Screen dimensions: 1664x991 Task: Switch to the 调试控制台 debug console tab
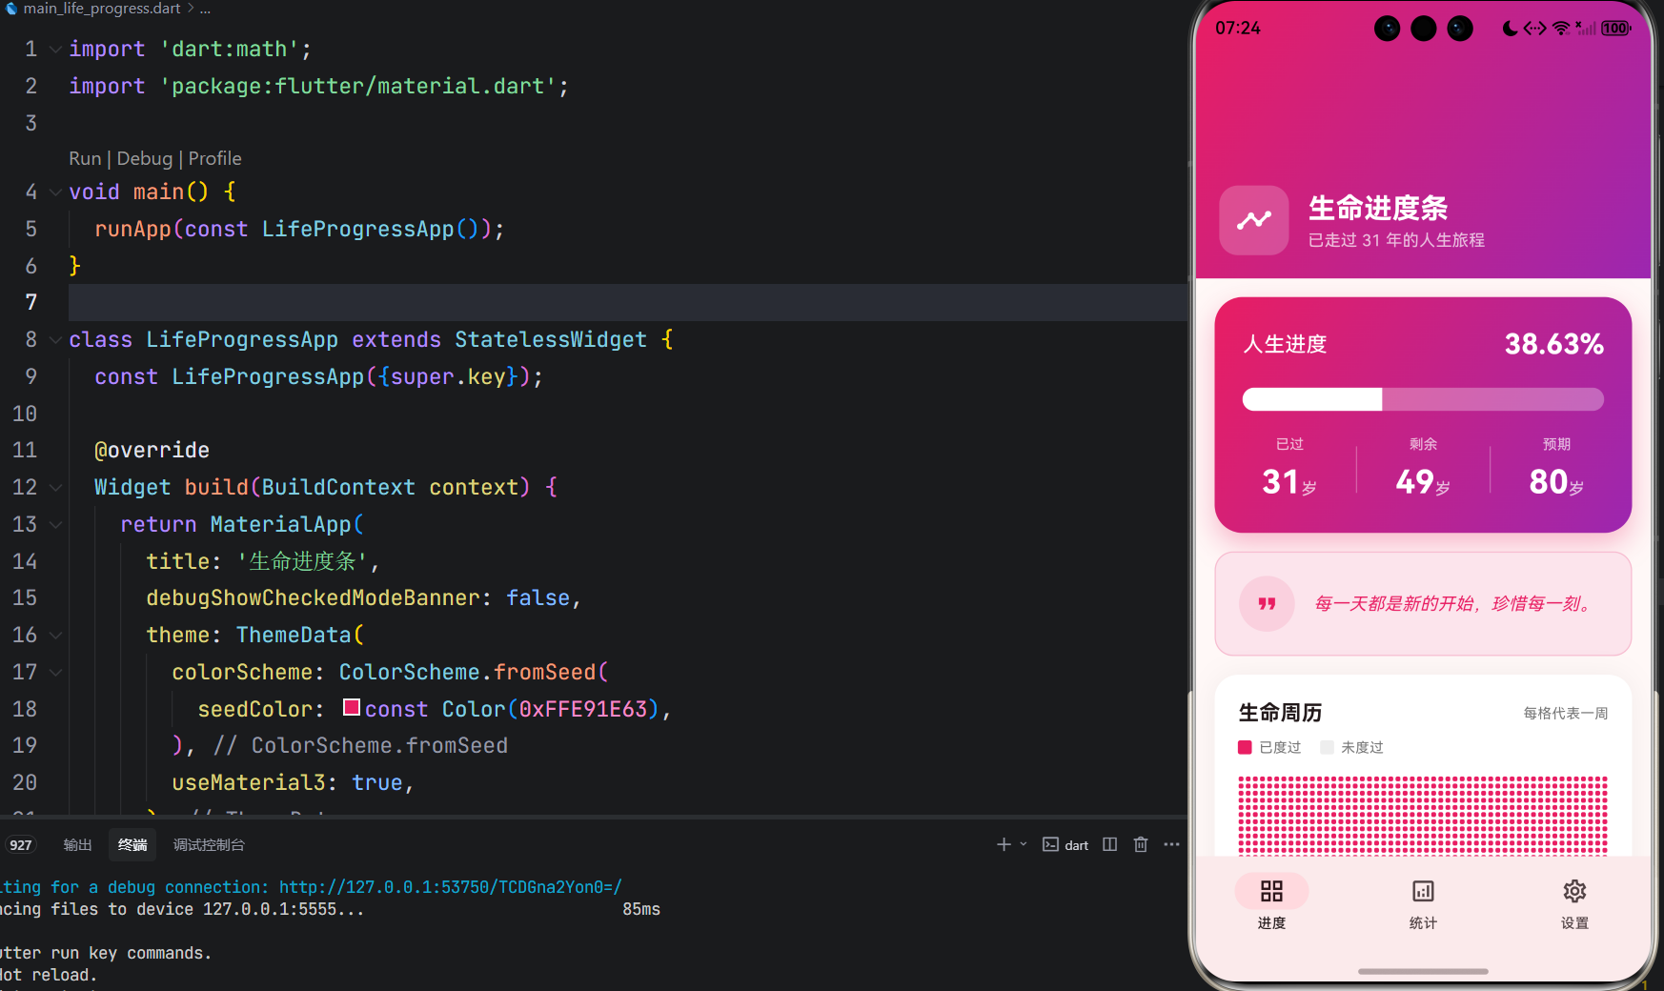pos(209,845)
